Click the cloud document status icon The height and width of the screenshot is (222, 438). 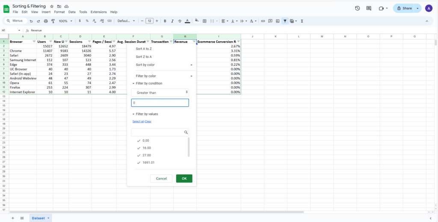(66, 6)
